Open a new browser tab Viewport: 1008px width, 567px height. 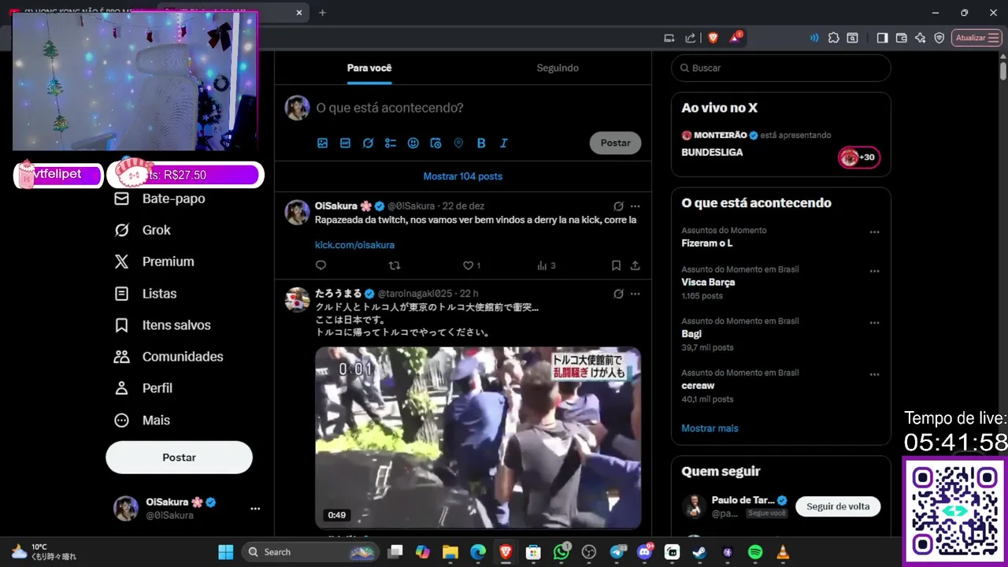point(322,13)
